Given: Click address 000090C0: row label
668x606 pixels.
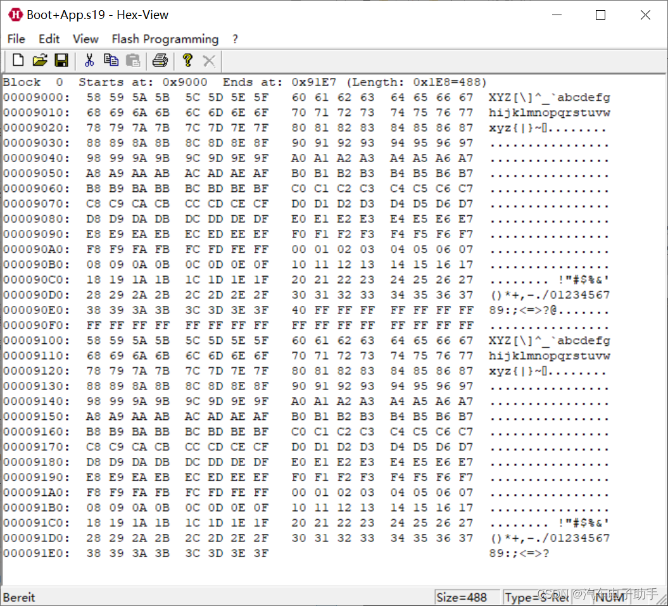Looking at the screenshot, I should [36, 279].
